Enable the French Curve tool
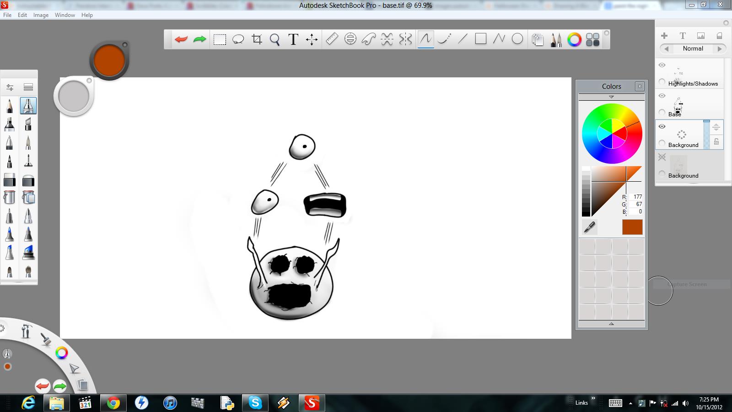The width and height of the screenshot is (732, 412). (x=369, y=39)
